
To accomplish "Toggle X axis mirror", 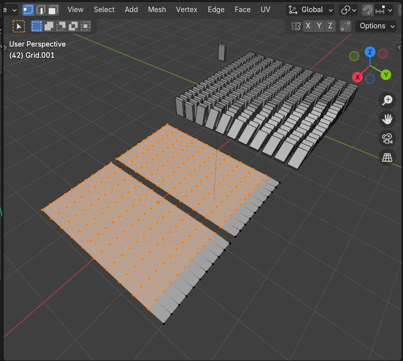I will [308, 26].
